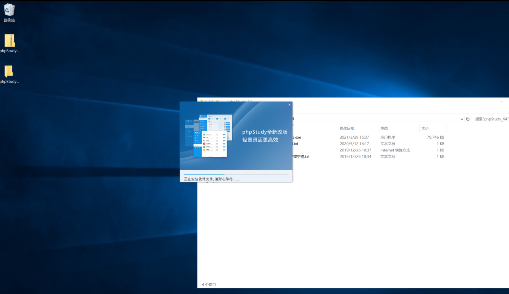
Task: Click the 应用程序 type cell
Action: coord(387,138)
